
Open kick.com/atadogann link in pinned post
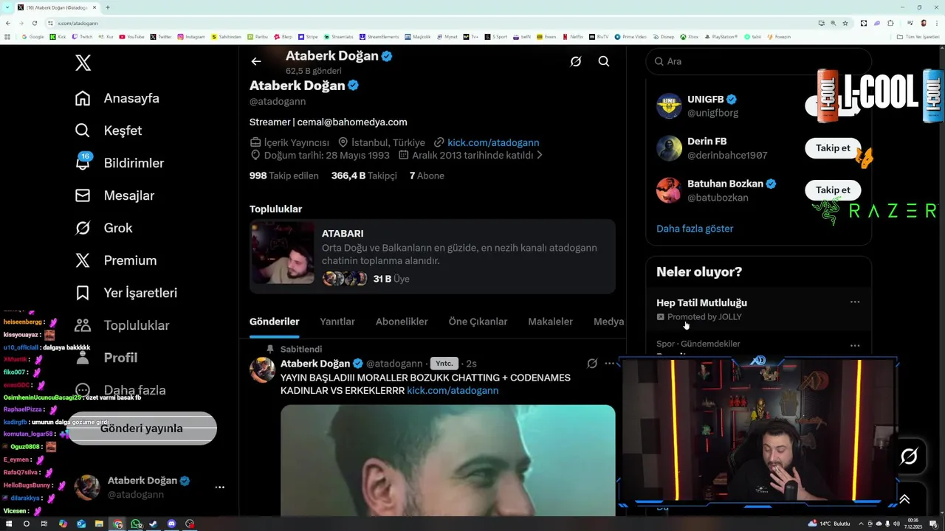pos(453,390)
